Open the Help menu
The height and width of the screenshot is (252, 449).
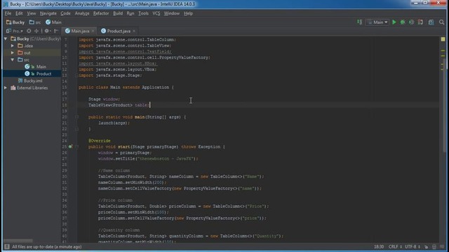(188, 13)
